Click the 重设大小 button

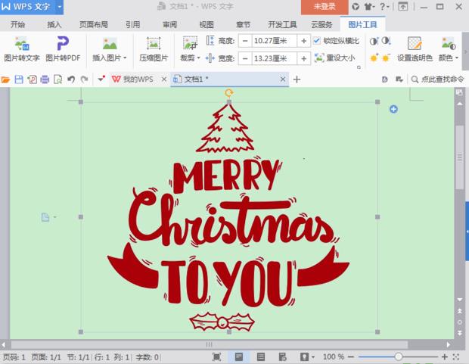pos(334,58)
